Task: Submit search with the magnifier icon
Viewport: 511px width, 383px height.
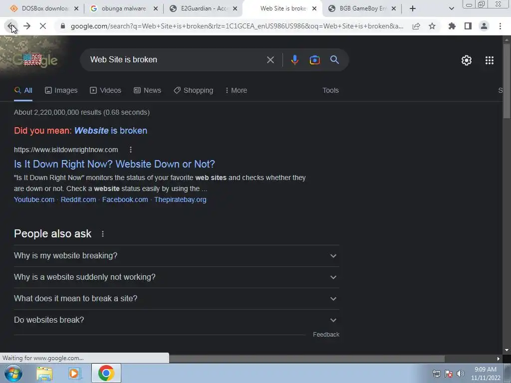Action: 334,60
